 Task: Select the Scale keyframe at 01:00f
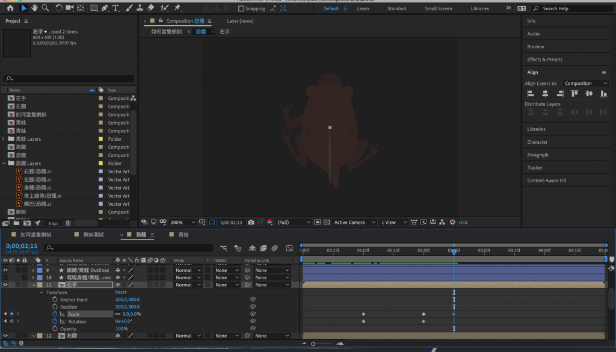363,314
